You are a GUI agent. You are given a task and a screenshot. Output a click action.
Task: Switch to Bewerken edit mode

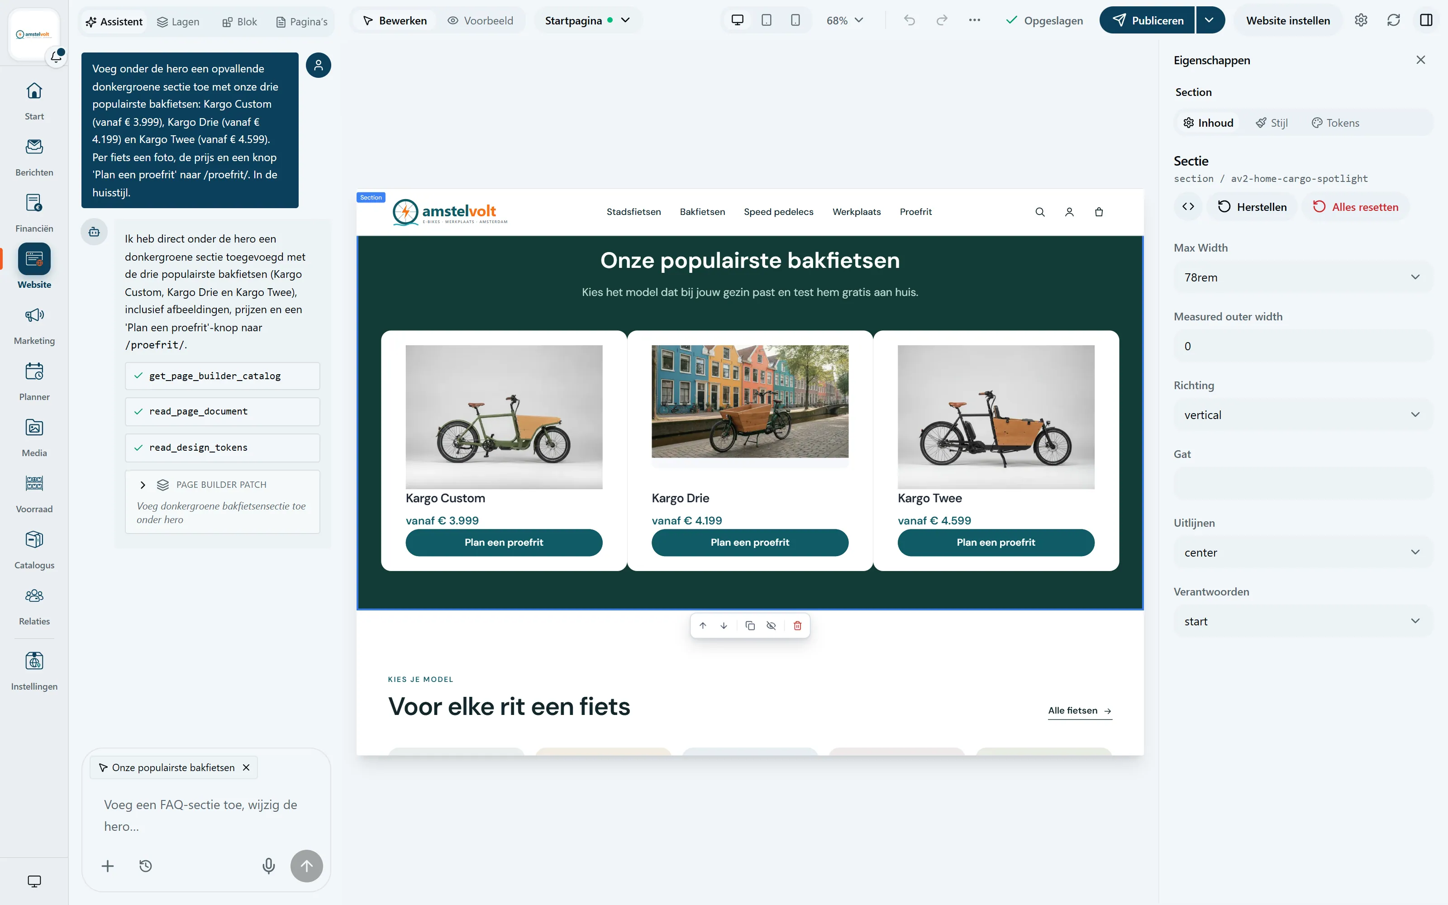395,20
